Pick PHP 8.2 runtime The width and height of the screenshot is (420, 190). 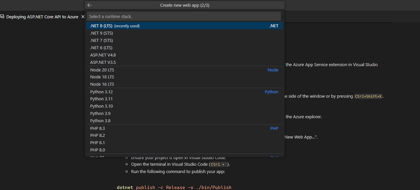(185, 135)
